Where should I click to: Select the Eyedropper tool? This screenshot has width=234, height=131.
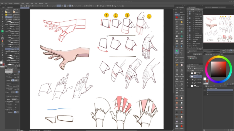[2, 24]
